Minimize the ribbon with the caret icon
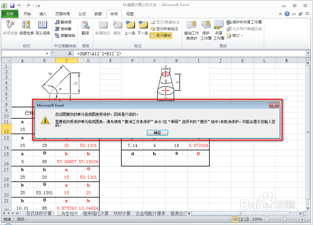Screen dimensions: 313x225 point(280,14)
